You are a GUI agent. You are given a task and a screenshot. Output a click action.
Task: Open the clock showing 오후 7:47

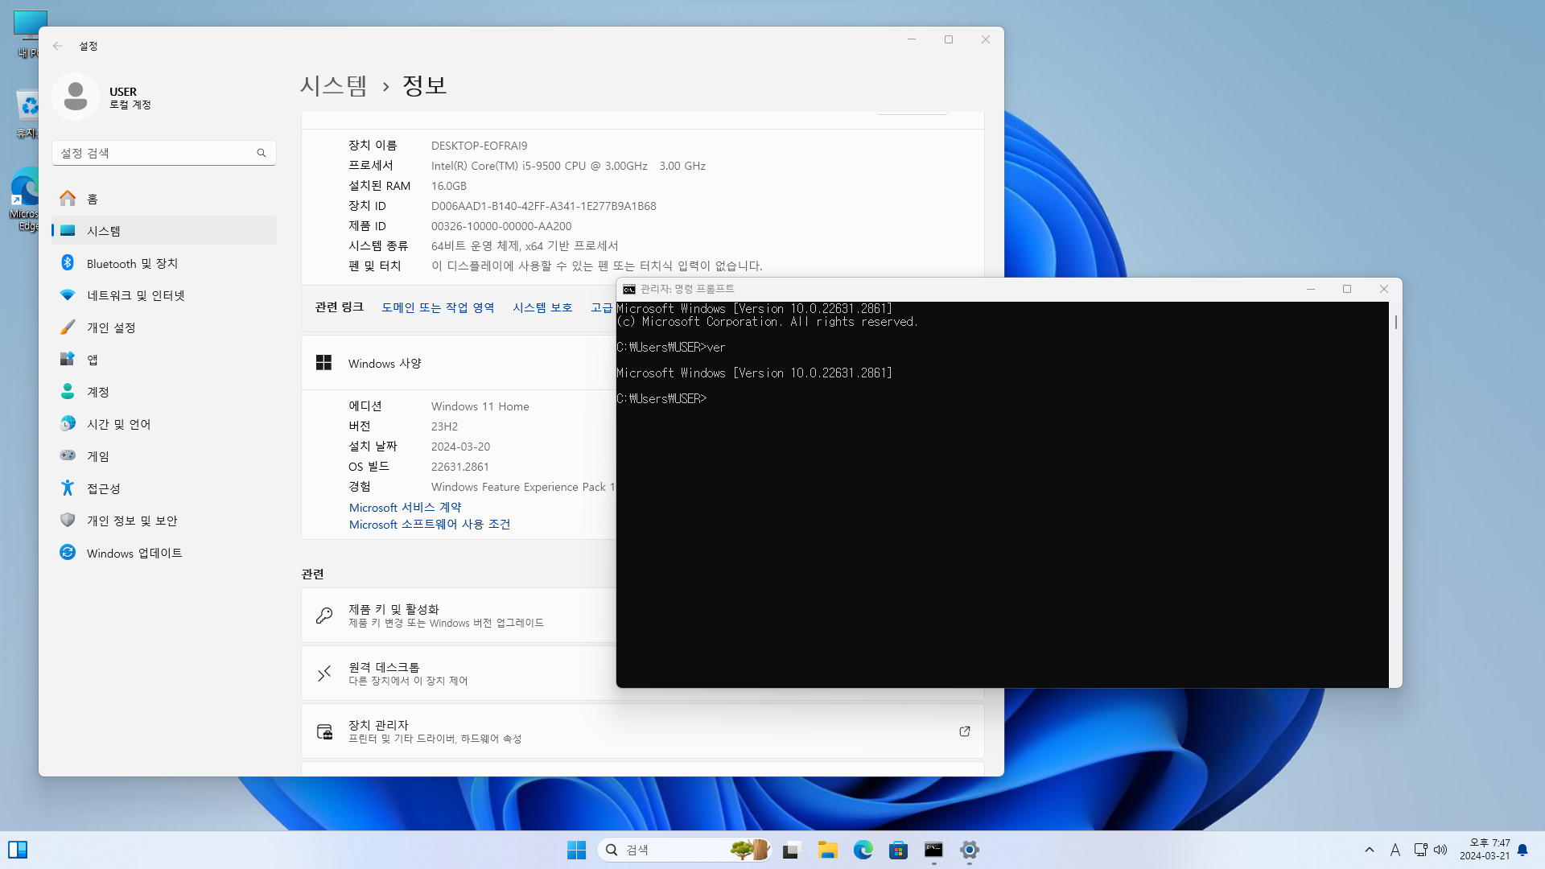point(1485,850)
